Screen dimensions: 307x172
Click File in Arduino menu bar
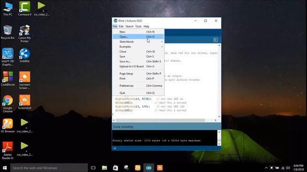pyautogui.click(x=115, y=26)
